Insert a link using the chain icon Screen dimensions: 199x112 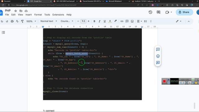[x=122, y=21]
